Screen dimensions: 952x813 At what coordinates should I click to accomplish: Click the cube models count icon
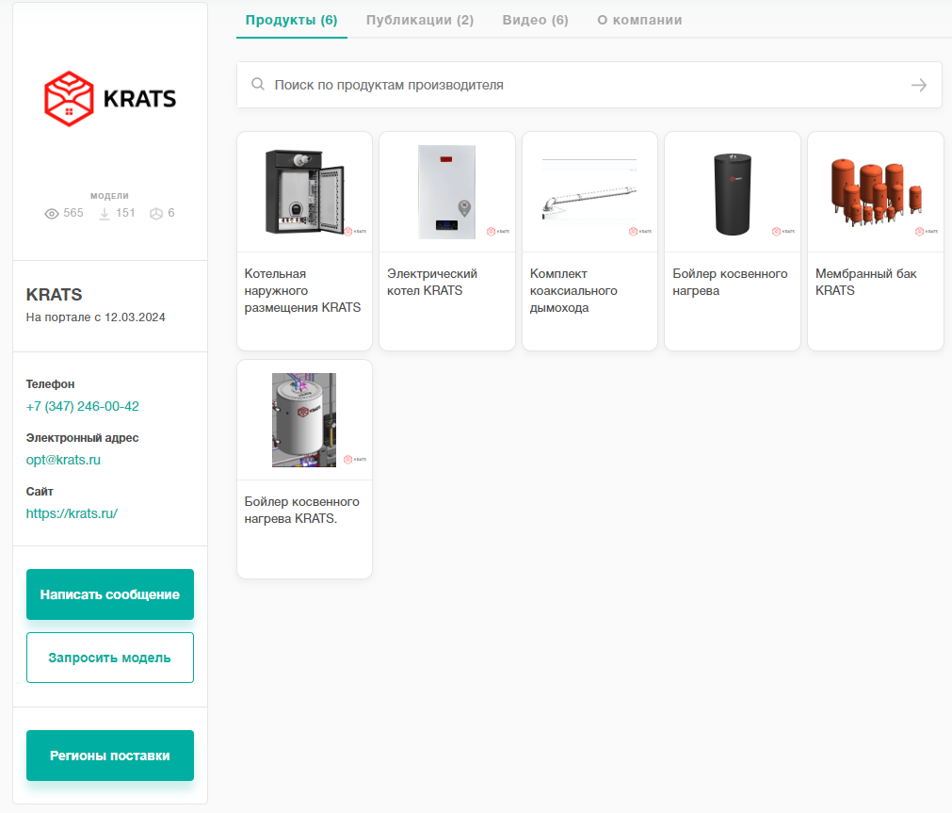(156, 213)
